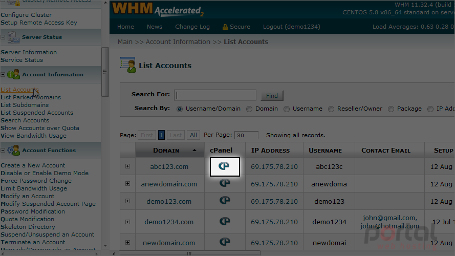This screenshot has height=256, width=455.
Task: Click username cell demo1234
Action: (330, 222)
